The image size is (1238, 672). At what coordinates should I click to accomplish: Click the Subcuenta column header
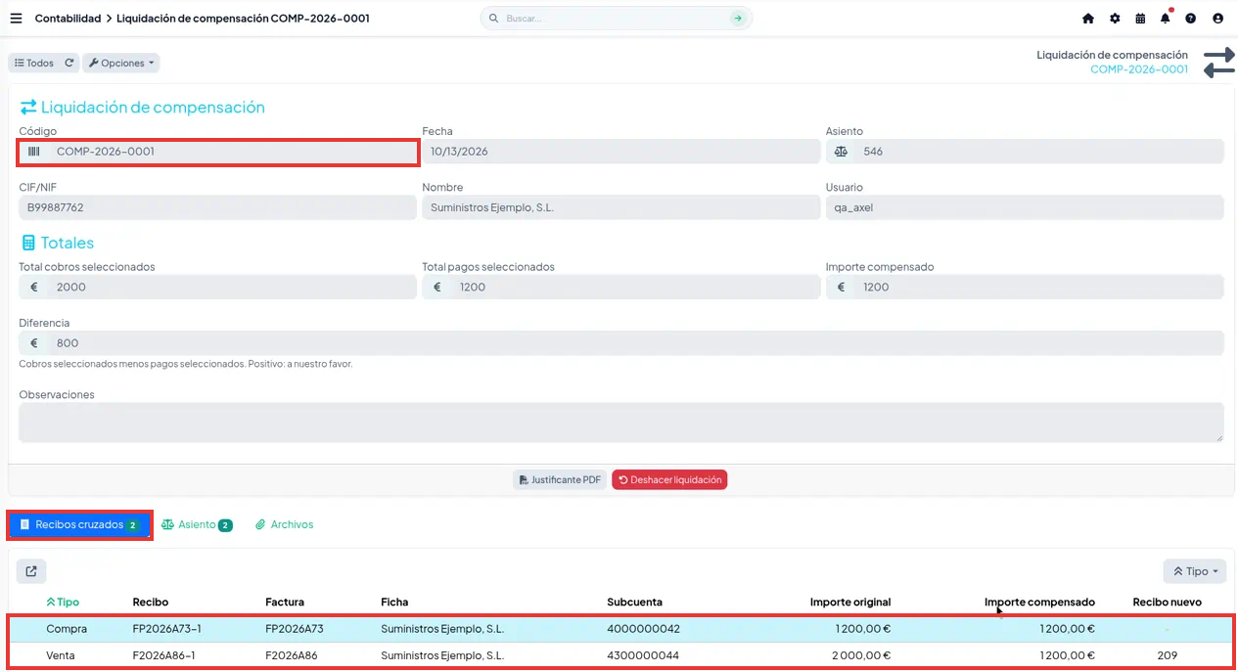(634, 603)
